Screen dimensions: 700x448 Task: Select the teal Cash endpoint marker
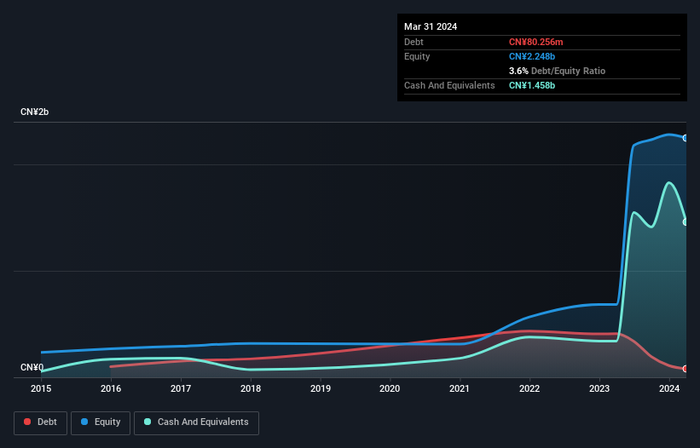point(686,222)
